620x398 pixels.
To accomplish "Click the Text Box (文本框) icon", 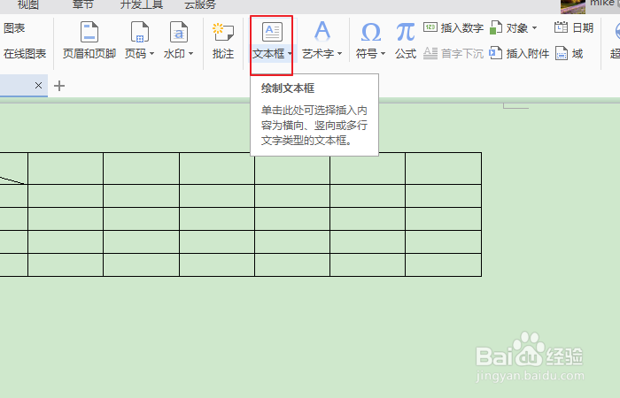I will (x=272, y=32).
